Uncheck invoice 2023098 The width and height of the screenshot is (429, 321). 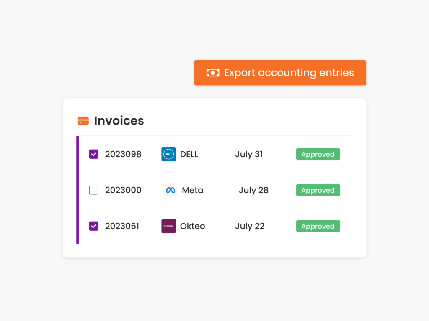[93, 154]
